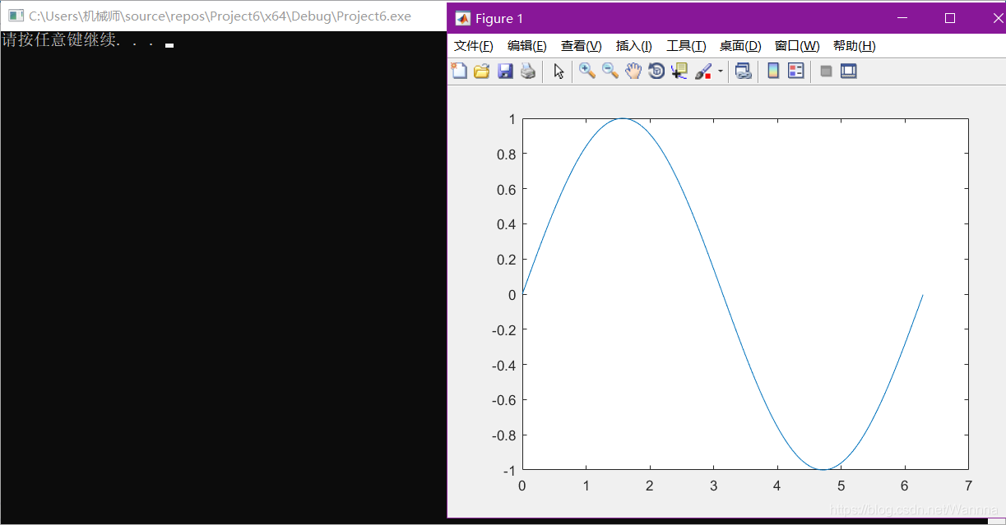Open the 查看(V) menu

click(582, 46)
